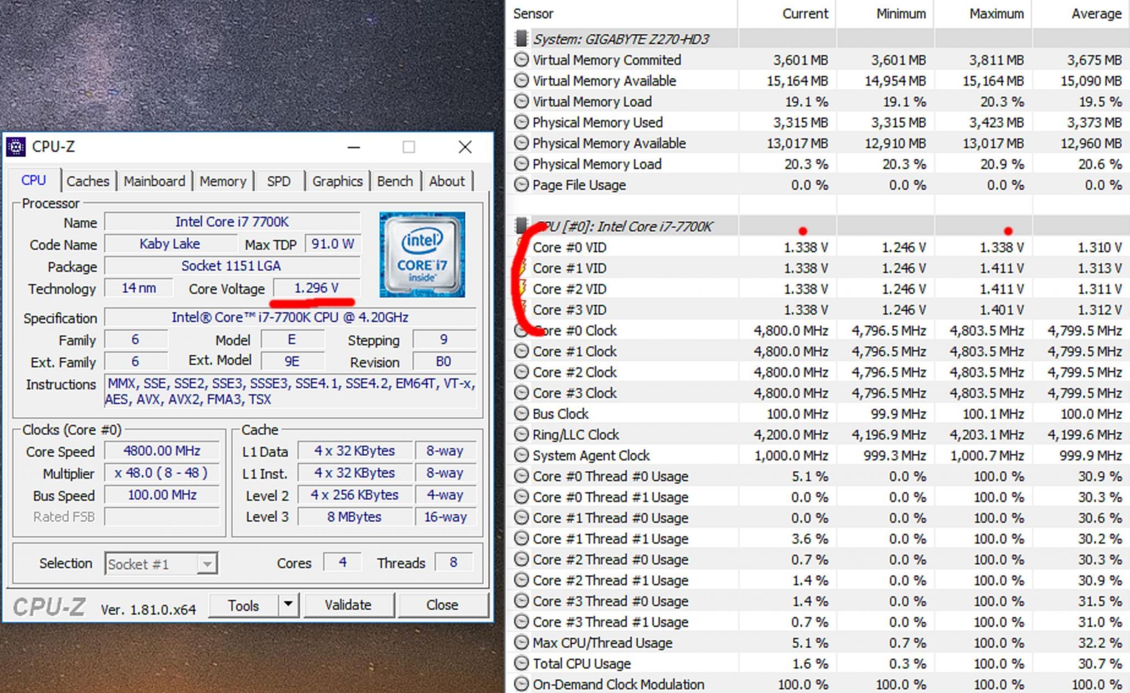
Task: Click the Average column header
Action: (1080, 14)
